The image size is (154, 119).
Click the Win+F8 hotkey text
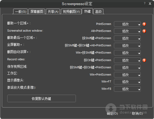(x=106, y=89)
